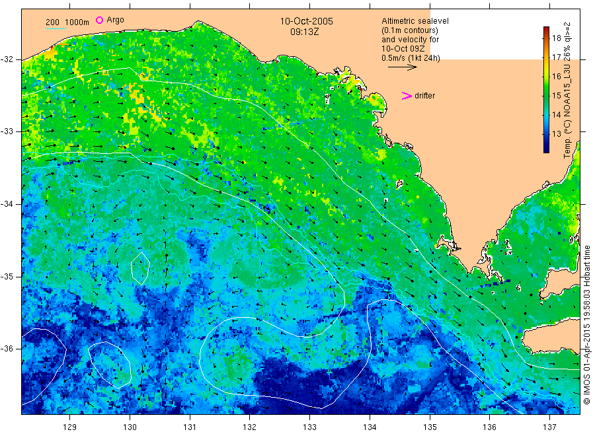
Task: Click the longitude tick label 131
Action: pos(190,427)
